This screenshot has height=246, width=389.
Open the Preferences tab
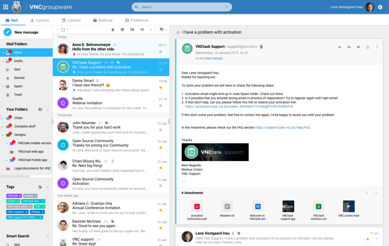tap(137, 20)
